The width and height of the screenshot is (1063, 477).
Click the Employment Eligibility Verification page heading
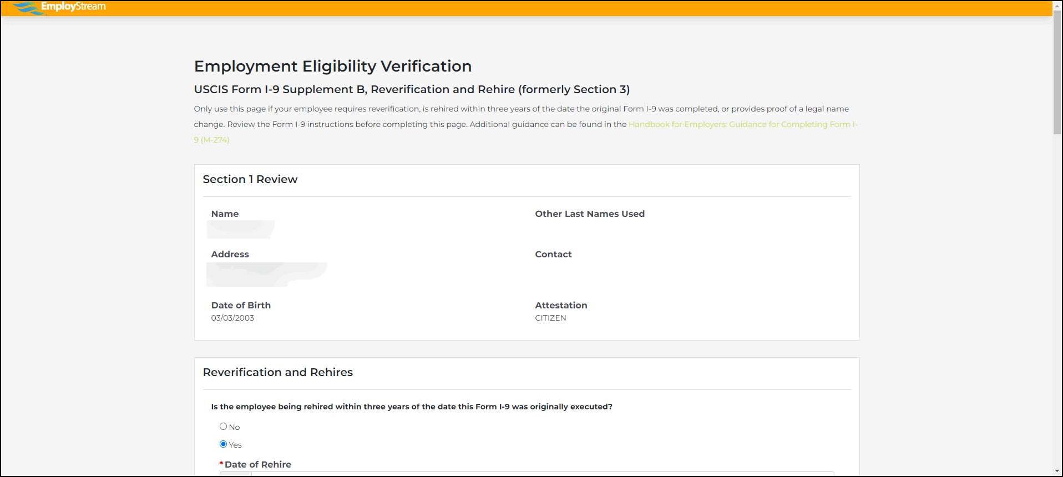(x=332, y=67)
